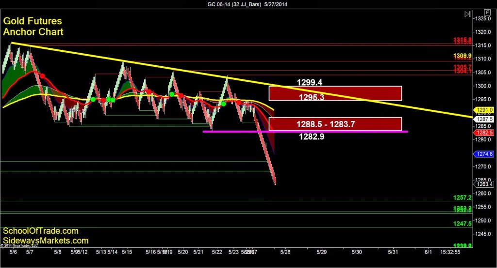497x268 pixels.
Task: Click the 1282.9 text annotation
Action: coord(312,136)
